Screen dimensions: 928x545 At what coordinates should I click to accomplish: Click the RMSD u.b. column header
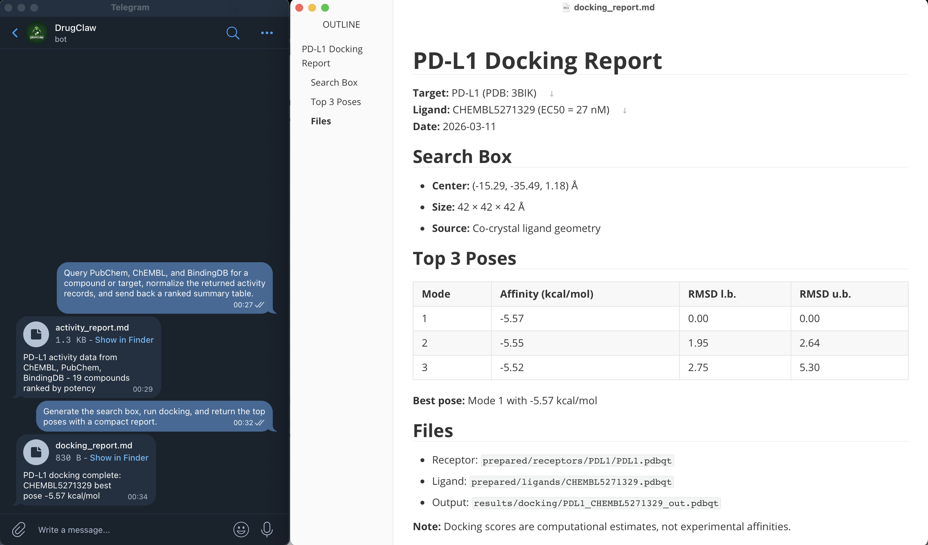pyautogui.click(x=850, y=294)
